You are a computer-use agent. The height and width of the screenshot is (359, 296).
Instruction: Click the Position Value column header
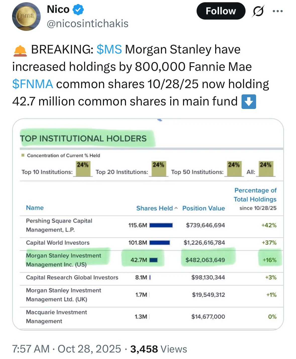[203, 208]
